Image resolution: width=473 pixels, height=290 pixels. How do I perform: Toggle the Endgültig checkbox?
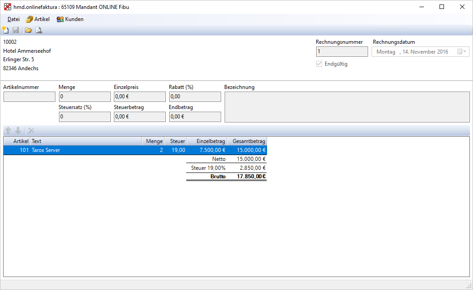pos(319,64)
